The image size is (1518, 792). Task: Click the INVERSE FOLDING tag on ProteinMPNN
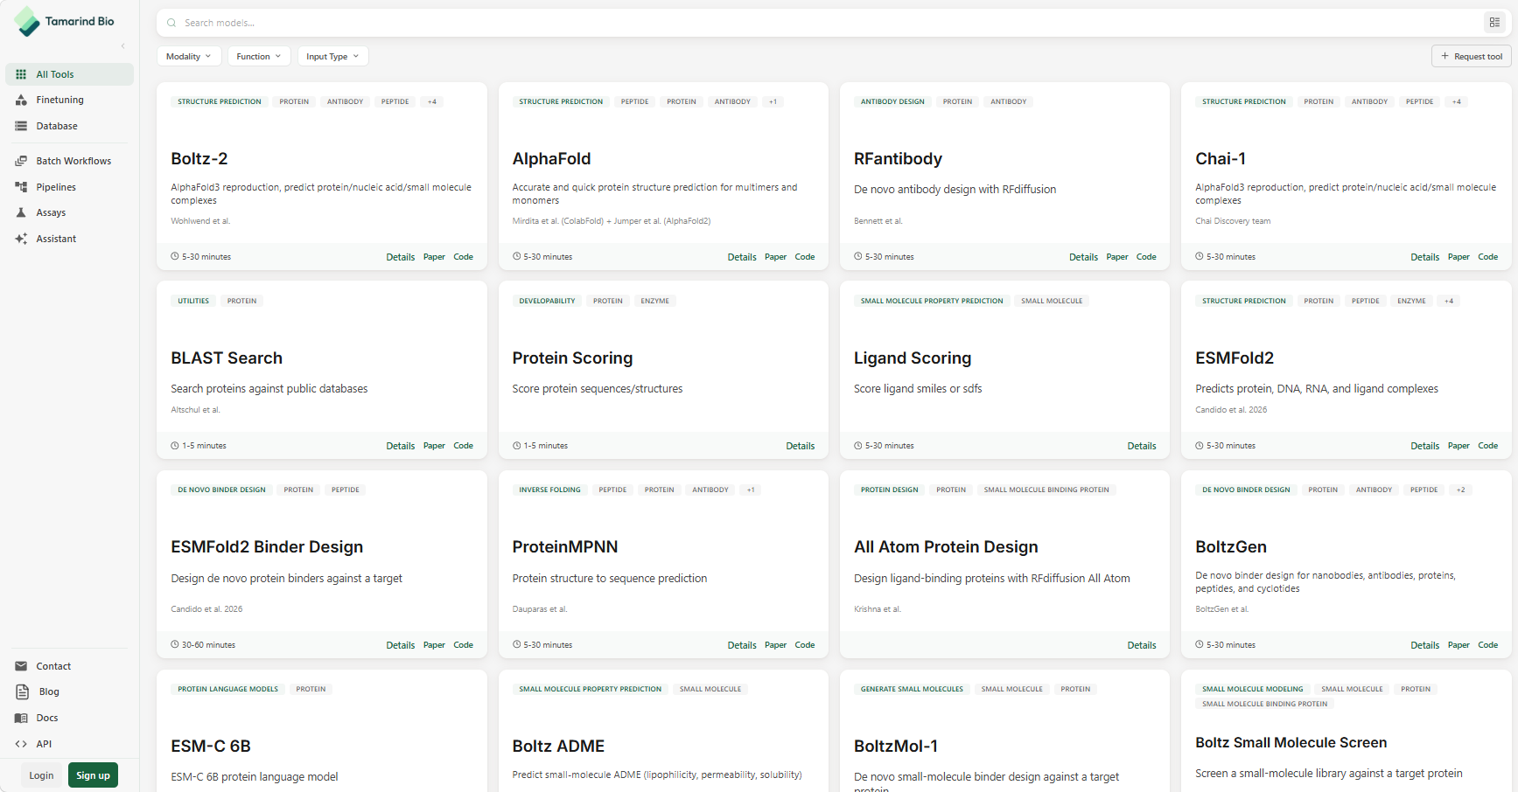coord(549,490)
